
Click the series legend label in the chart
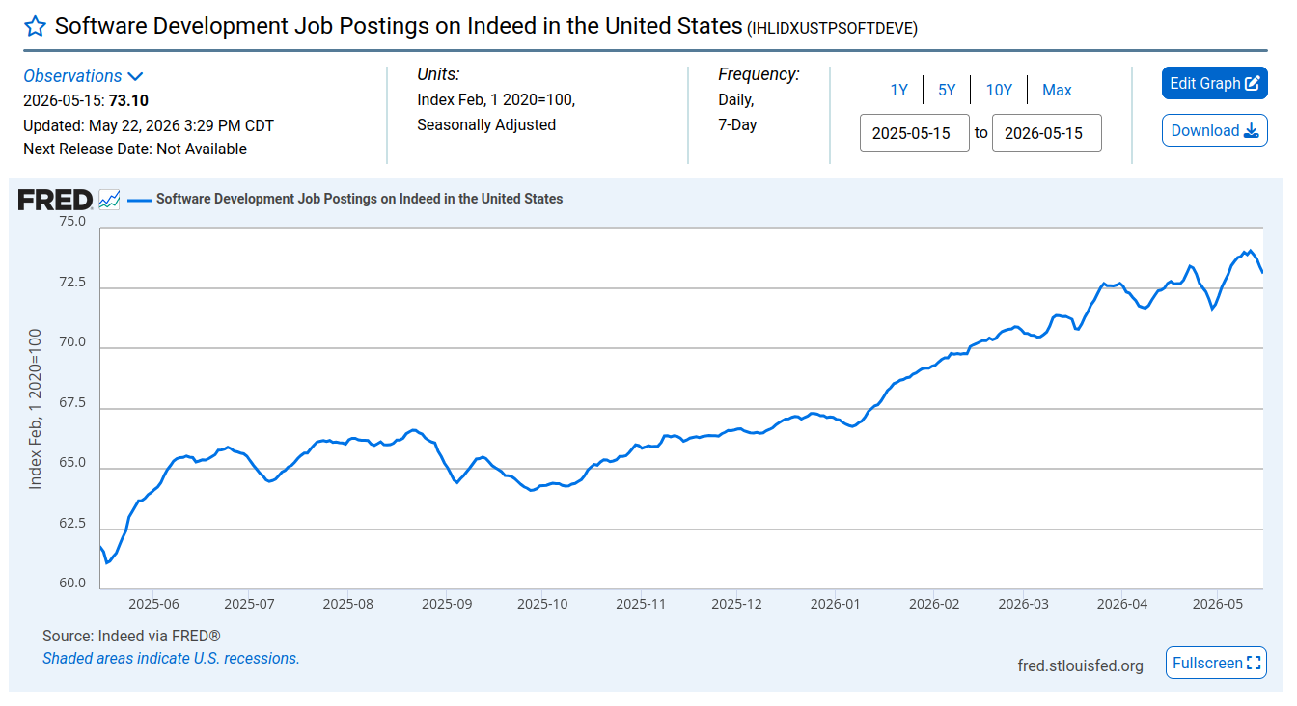pyautogui.click(x=359, y=199)
